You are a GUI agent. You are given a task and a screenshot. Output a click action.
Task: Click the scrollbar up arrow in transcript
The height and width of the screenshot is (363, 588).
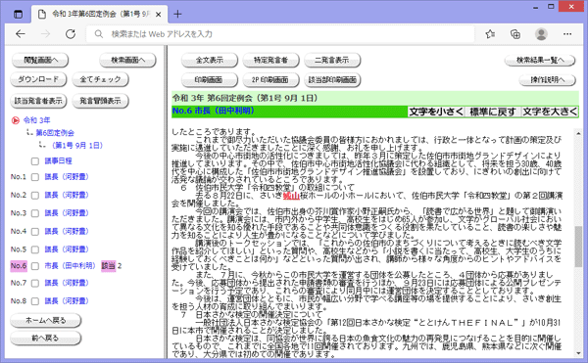(x=578, y=133)
